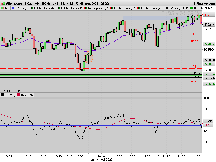The height and width of the screenshot is (162, 216).
Task: Click the IT-Finance.com label above the RSI panel
Action: (x=11, y=91)
